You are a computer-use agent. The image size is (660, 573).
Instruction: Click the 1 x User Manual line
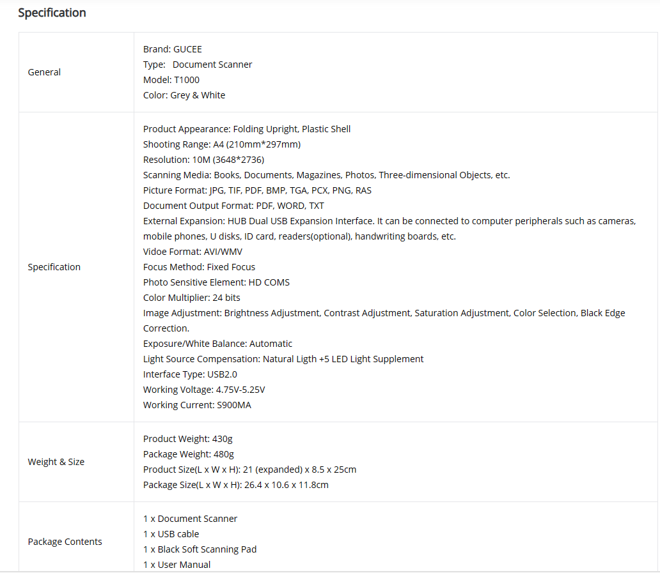[x=177, y=565]
